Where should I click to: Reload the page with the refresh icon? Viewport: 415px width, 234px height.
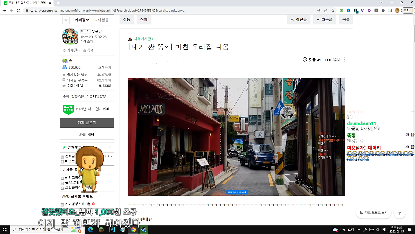tap(18, 10)
